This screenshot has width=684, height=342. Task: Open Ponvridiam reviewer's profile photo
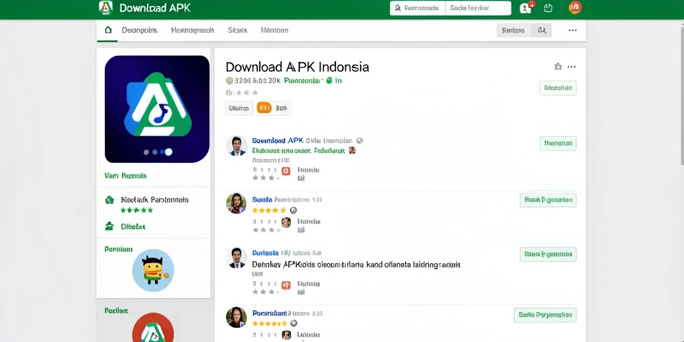click(236, 317)
